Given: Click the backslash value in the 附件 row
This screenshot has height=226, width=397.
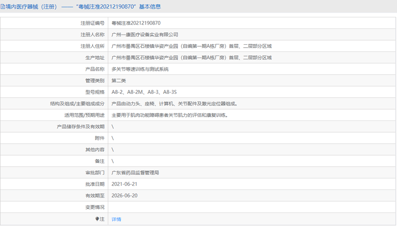Looking at the screenshot, I should click(113, 138).
